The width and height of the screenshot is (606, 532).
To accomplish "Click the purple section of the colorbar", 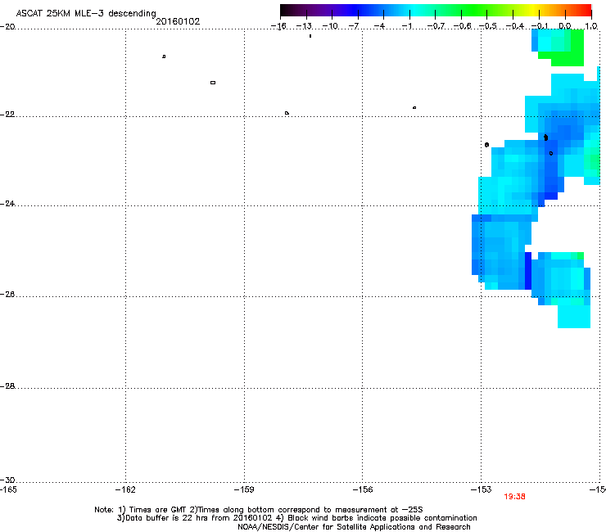I will point(324,10).
